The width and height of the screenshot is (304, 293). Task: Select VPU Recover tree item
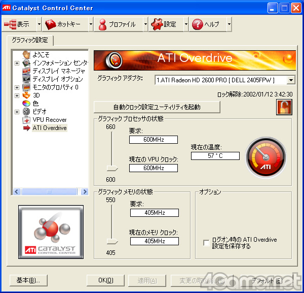[50, 120]
